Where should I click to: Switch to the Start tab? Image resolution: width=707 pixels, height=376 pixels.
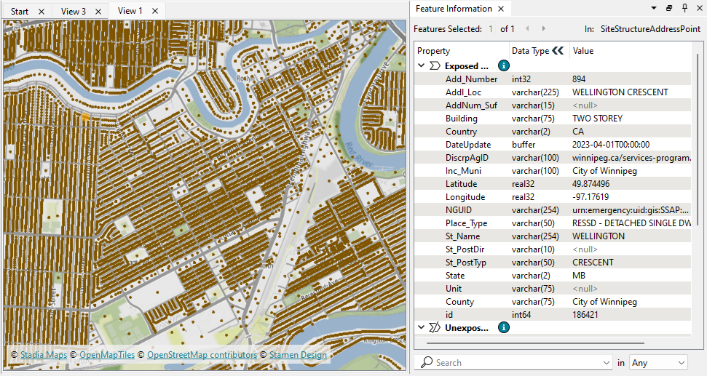[20, 11]
